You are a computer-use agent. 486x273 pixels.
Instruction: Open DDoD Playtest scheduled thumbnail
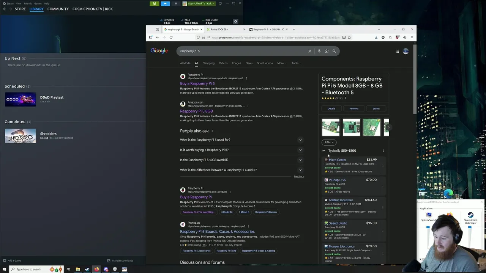[x=21, y=99]
